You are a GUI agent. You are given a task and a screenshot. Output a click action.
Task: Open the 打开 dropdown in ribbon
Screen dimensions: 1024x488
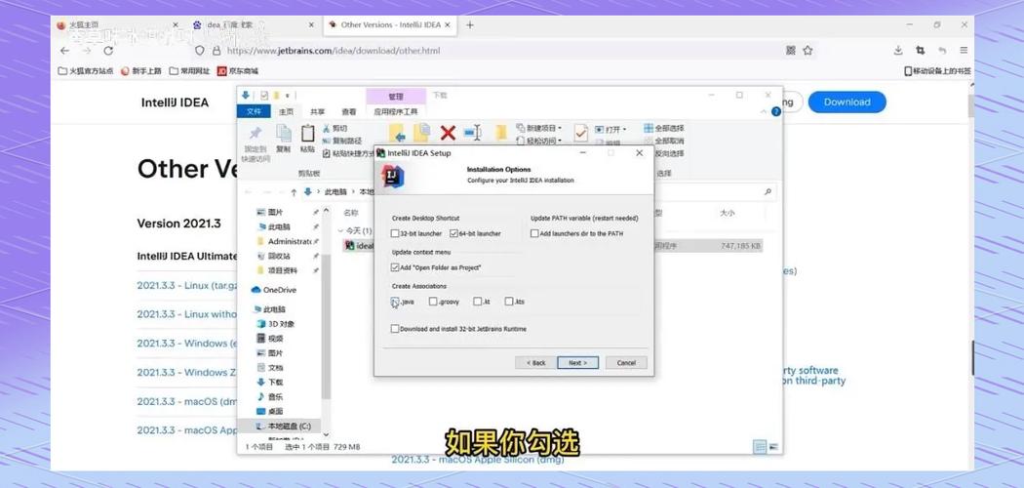click(x=610, y=130)
